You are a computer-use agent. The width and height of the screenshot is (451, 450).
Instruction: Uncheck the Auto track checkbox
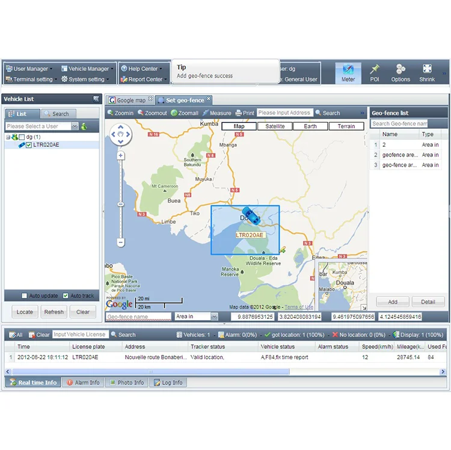coord(66,296)
